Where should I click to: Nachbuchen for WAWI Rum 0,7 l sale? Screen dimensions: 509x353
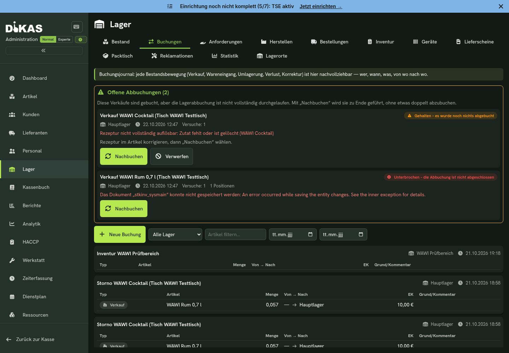[x=124, y=209]
